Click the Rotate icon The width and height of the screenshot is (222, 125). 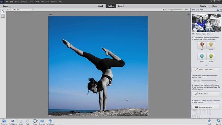[x=35, y=121]
